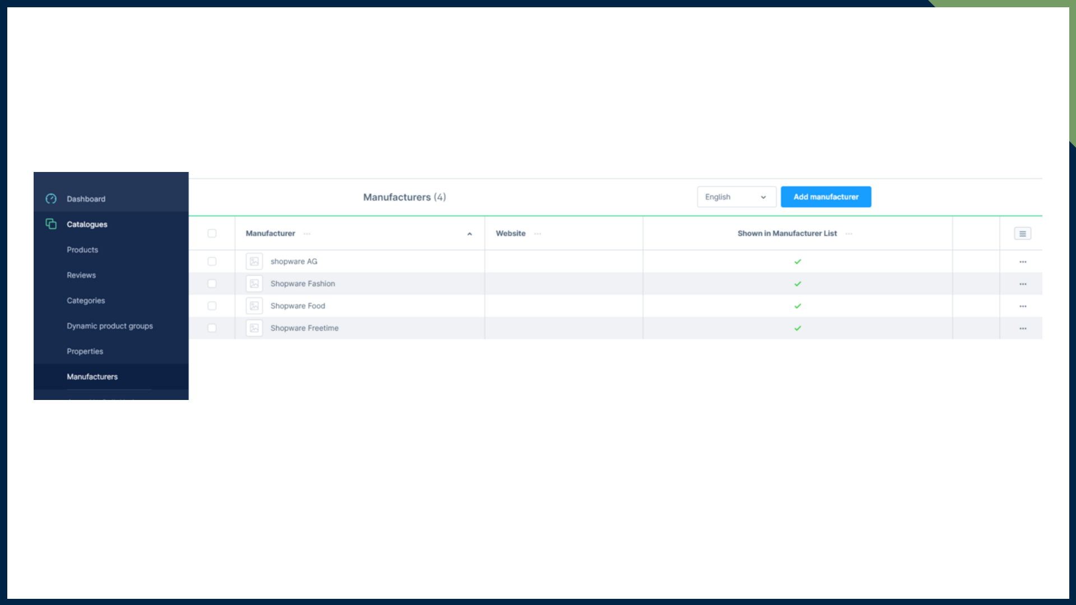This screenshot has height=605, width=1076.
Task: Go to Products in sidebar
Action: (x=82, y=250)
